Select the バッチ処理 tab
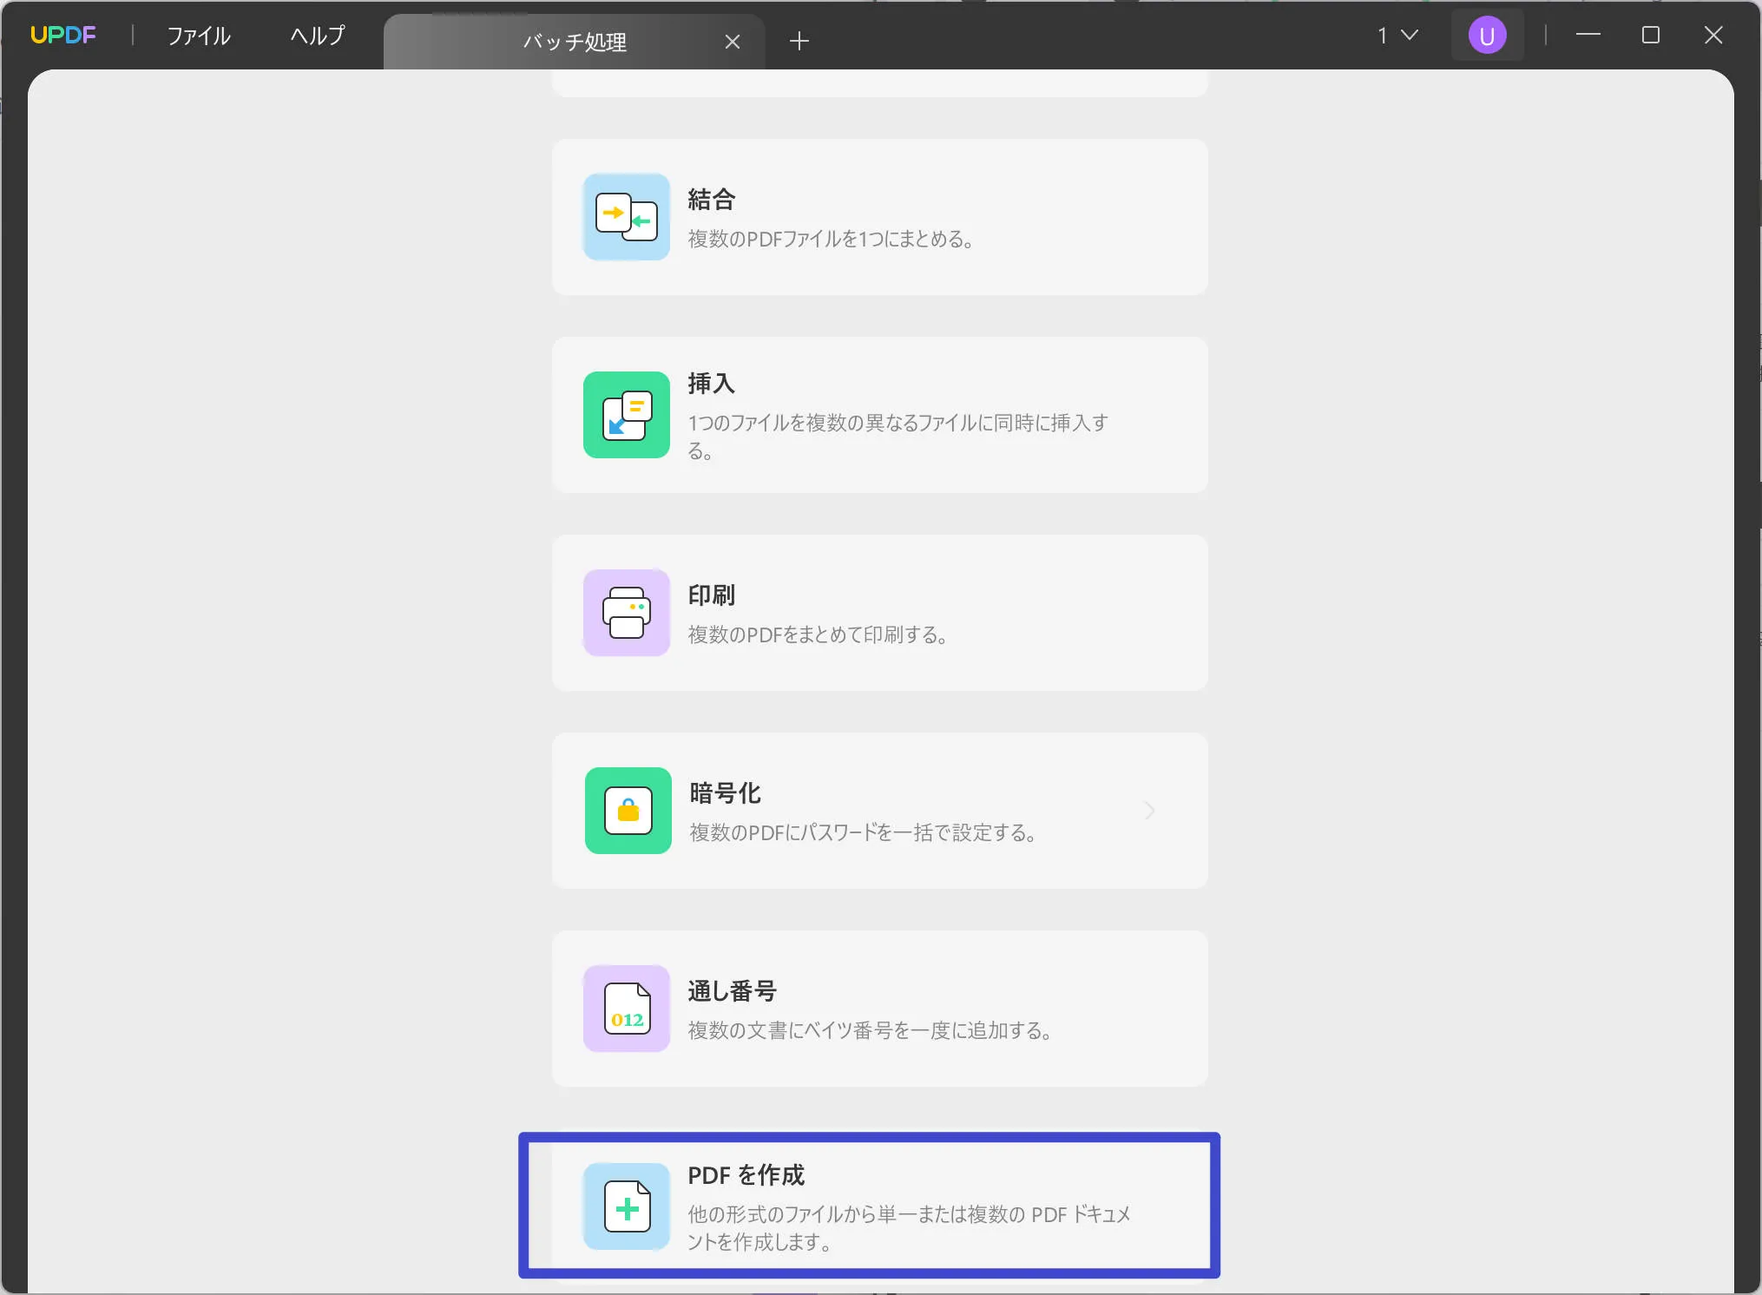Screen dimensions: 1762x1295 574,42
